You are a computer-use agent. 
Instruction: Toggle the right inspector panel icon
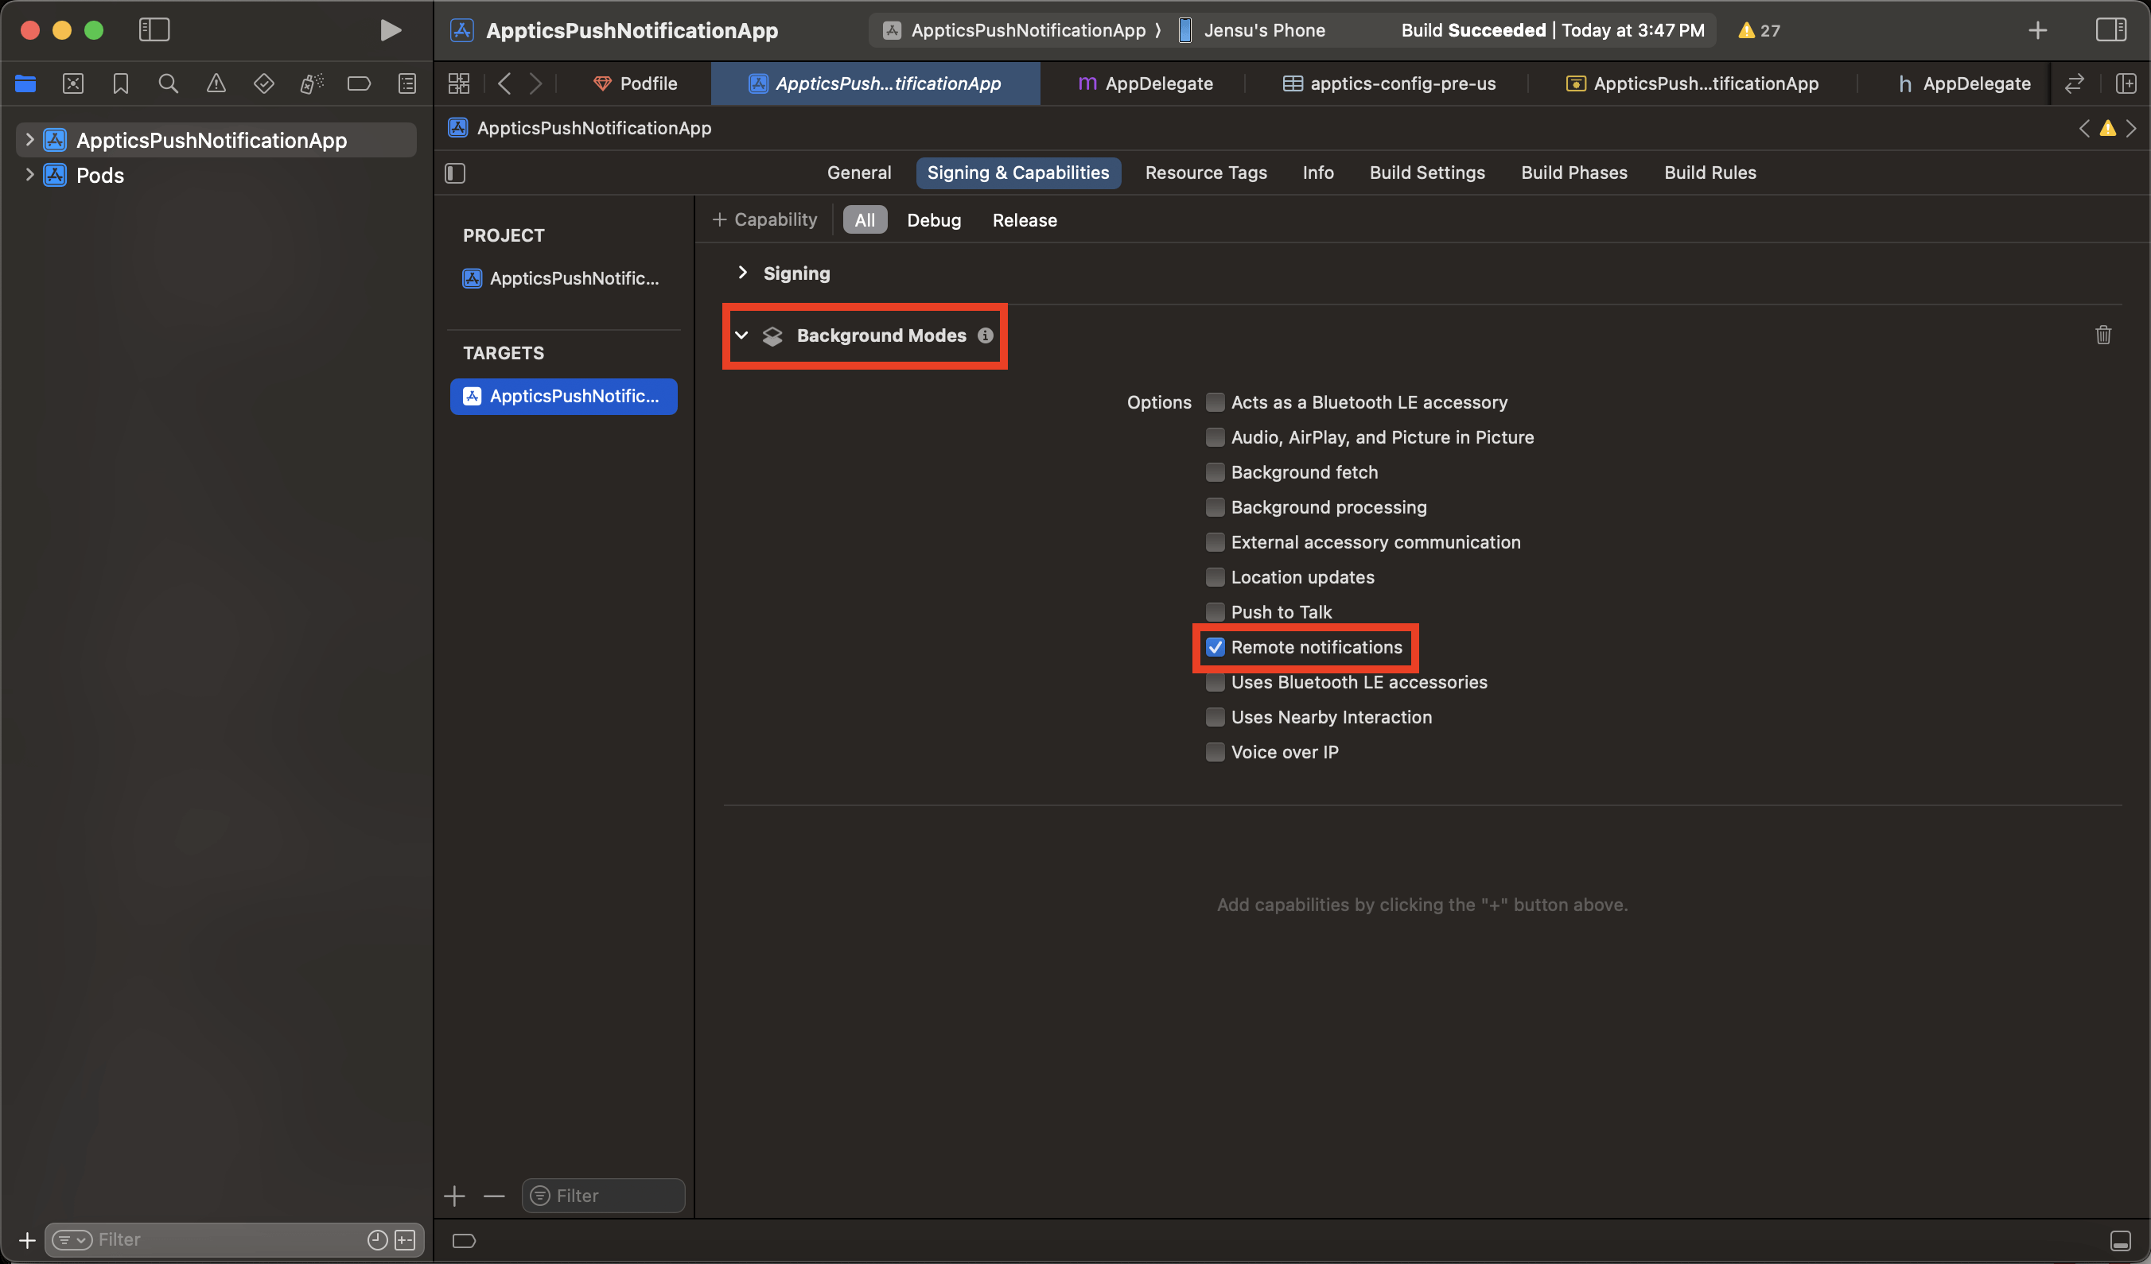(2110, 31)
